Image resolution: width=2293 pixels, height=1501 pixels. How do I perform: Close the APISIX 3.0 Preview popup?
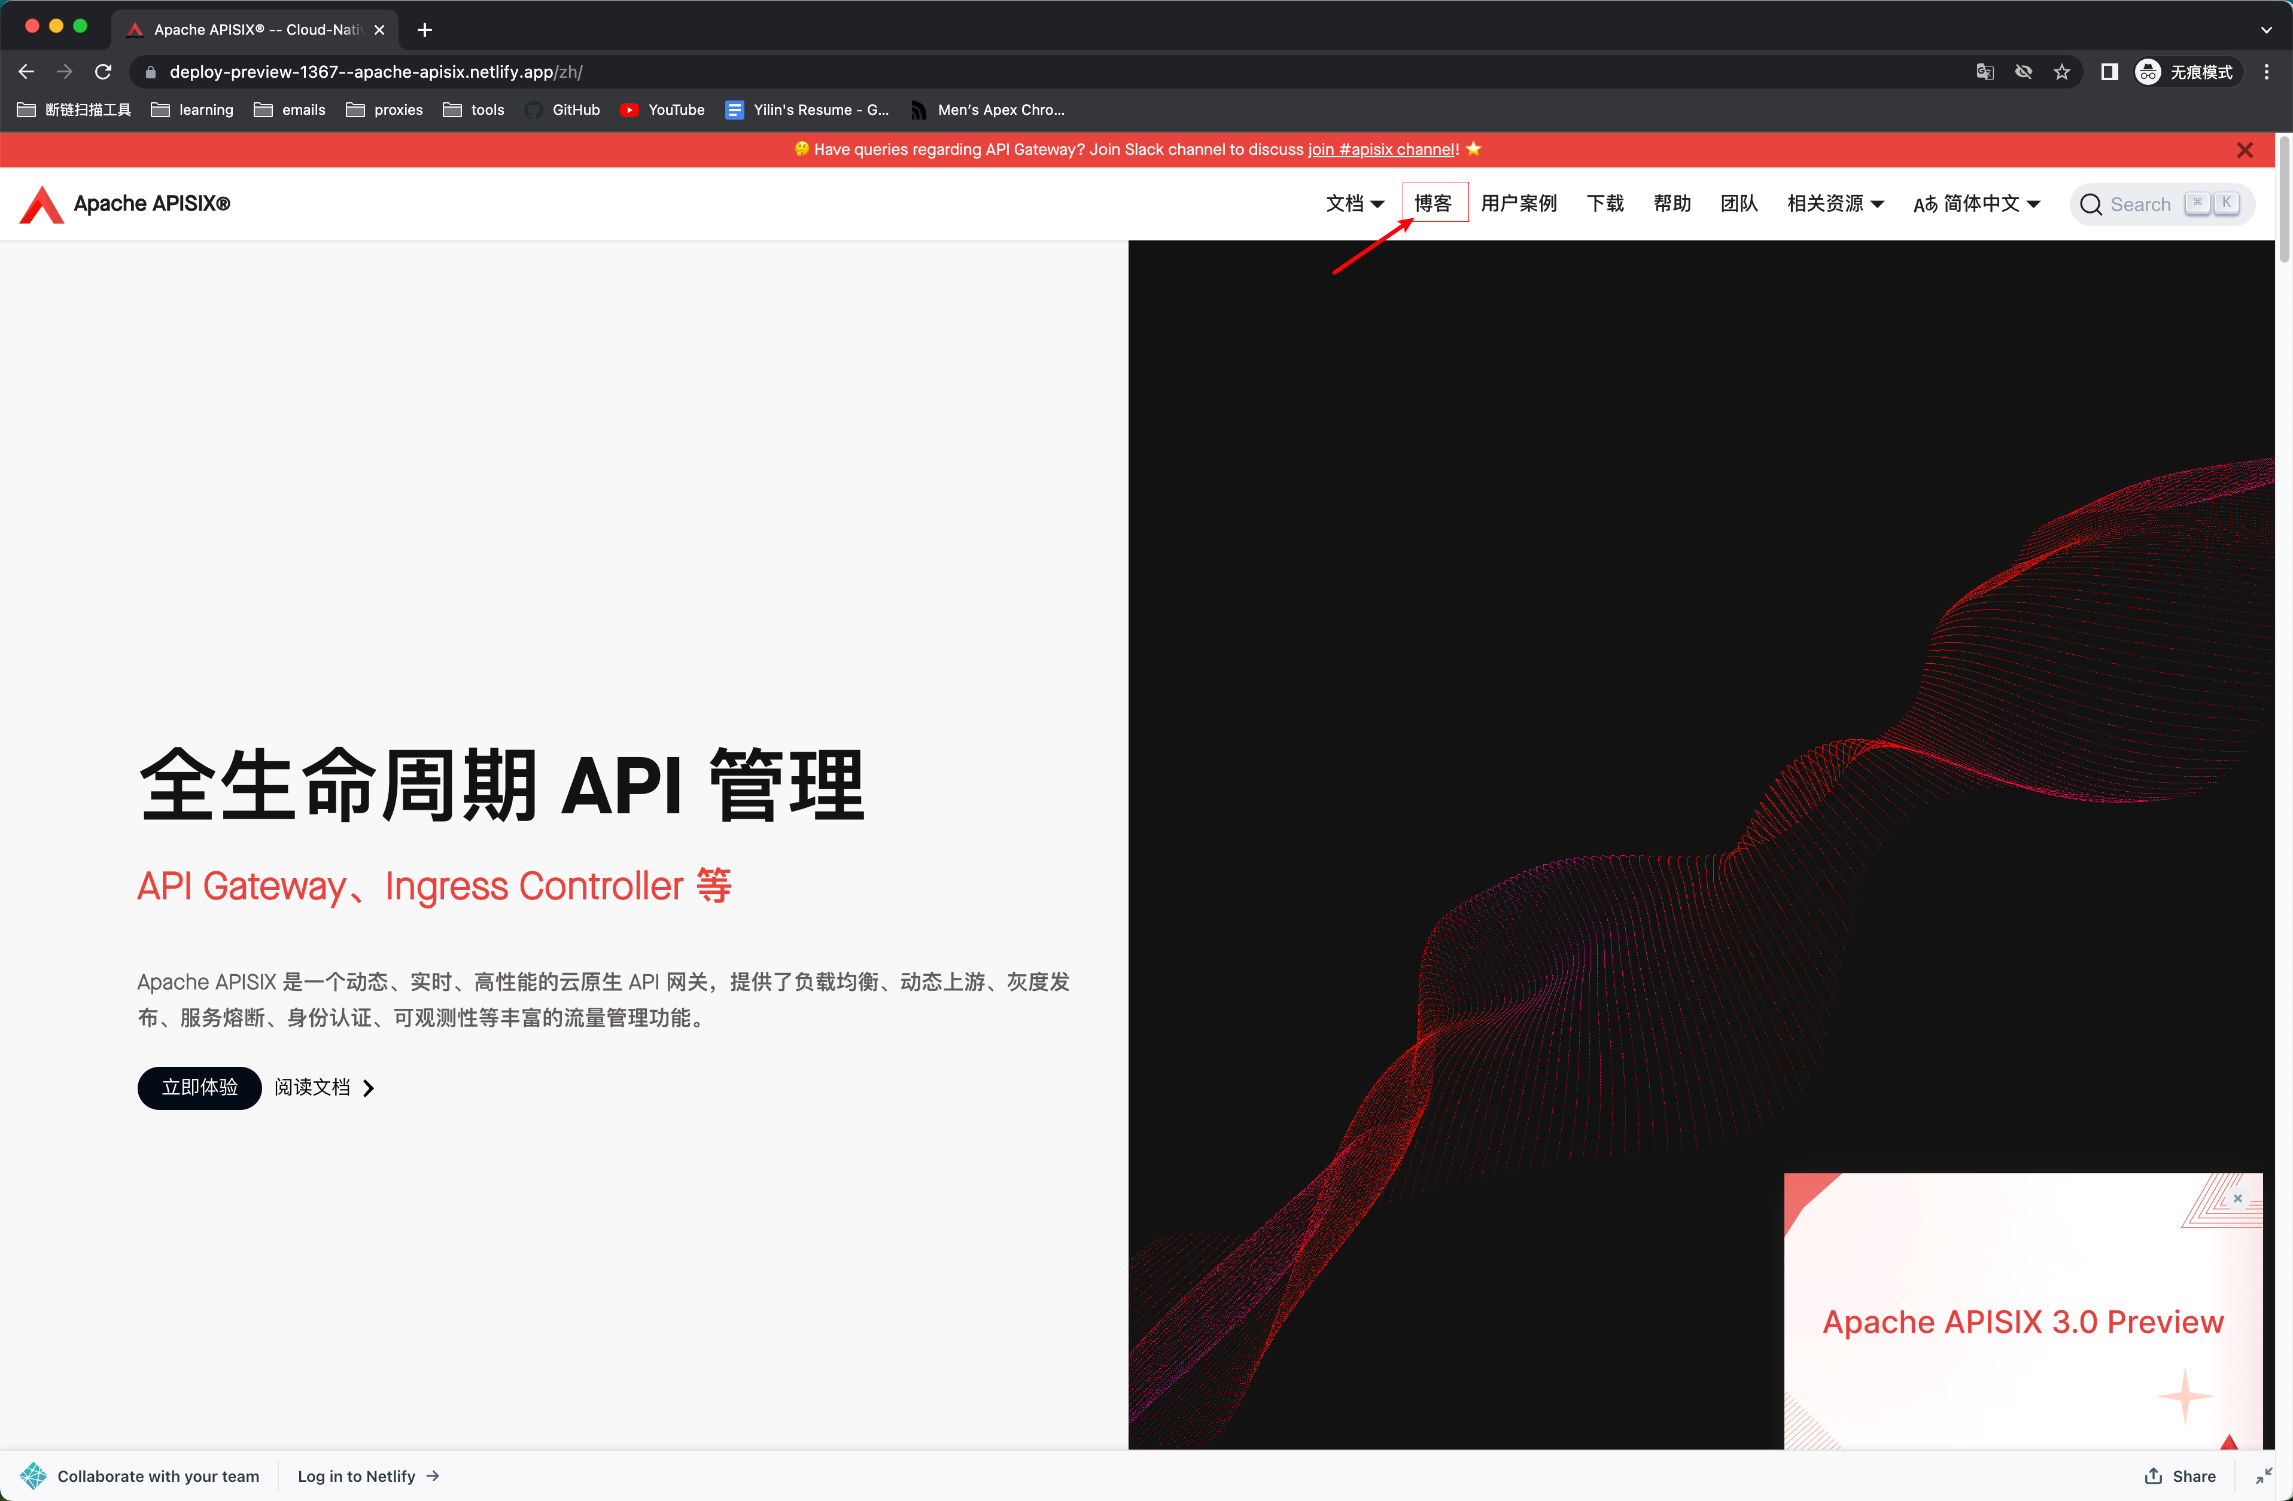tap(2237, 1198)
